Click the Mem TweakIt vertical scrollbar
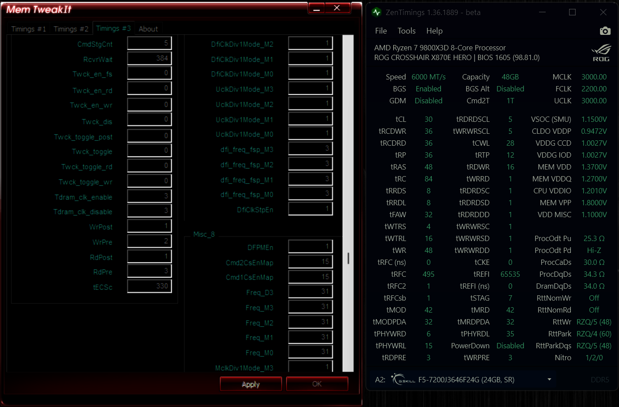The height and width of the screenshot is (407, 619). [348, 203]
